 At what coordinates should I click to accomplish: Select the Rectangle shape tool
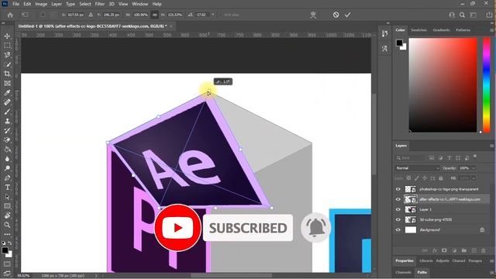(7, 206)
